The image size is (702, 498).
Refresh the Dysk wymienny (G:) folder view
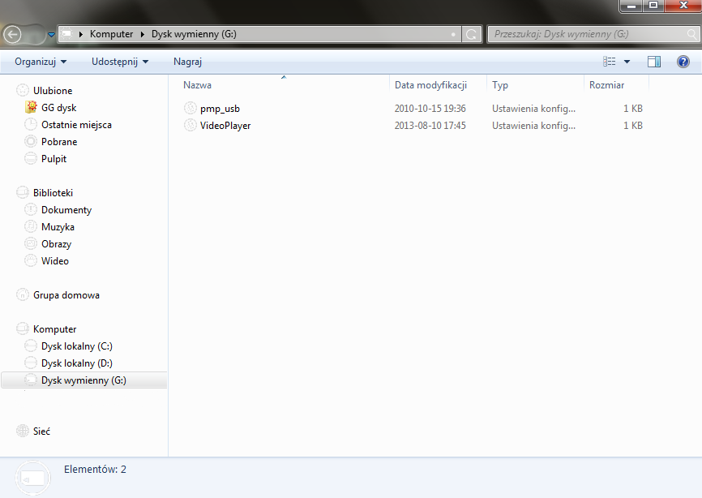[x=472, y=34]
